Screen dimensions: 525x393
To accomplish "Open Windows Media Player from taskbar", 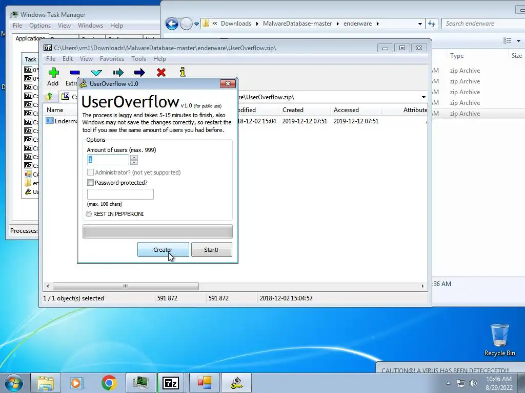I will pos(77,383).
